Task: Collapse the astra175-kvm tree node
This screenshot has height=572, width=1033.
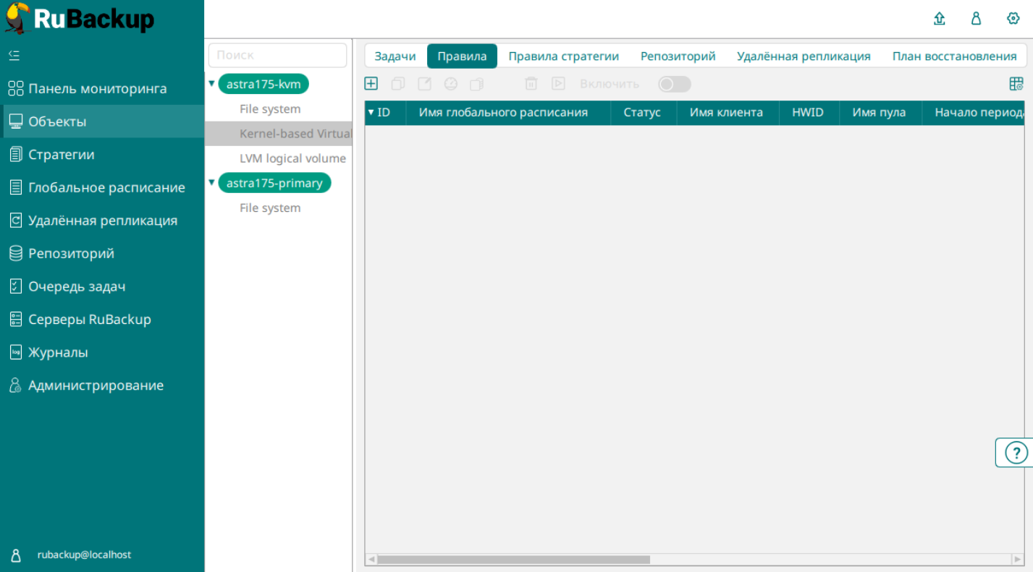Action: point(212,84)
